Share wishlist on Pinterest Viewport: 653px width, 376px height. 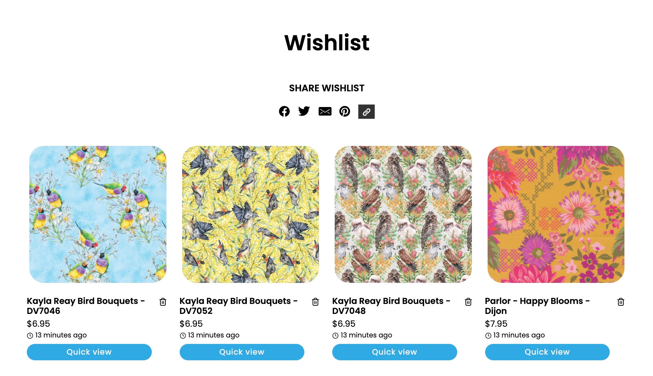point(345,111)
